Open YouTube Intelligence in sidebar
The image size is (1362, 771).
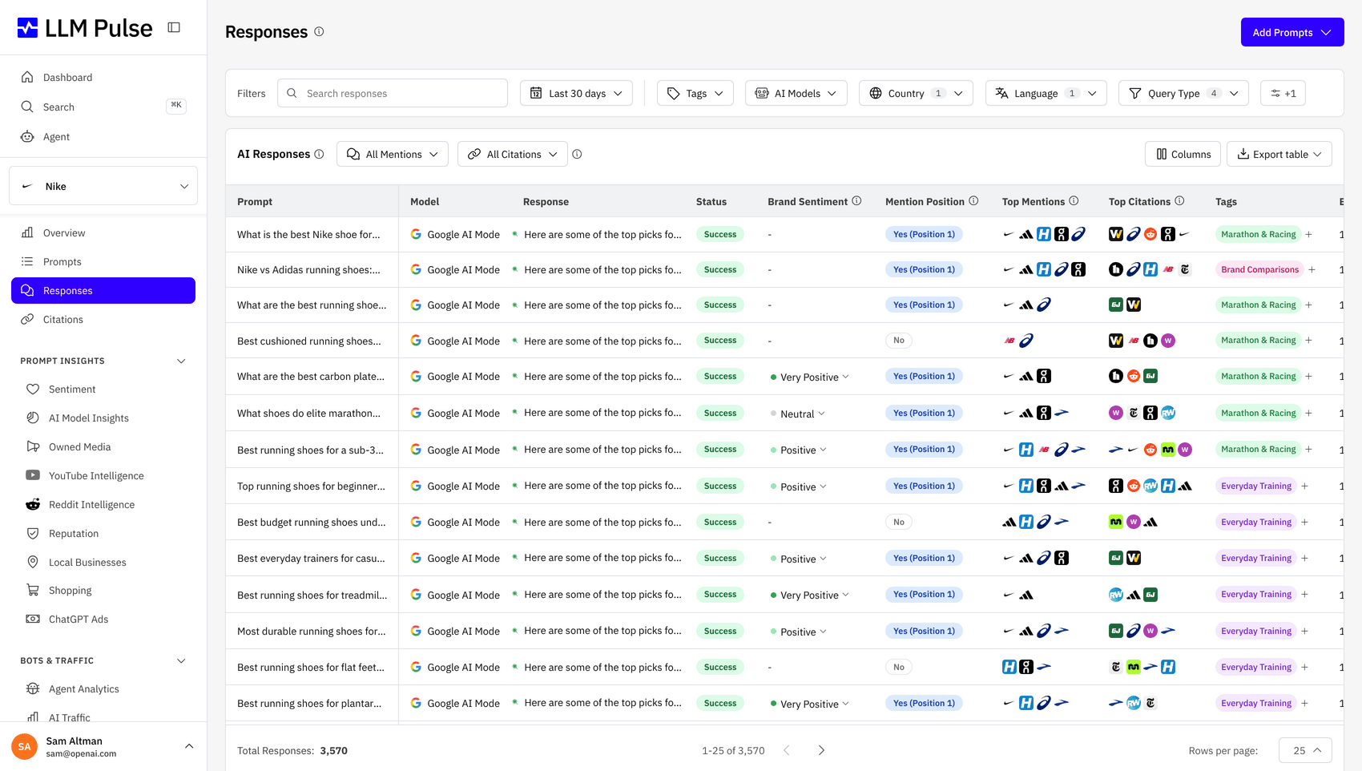point(96,475)
